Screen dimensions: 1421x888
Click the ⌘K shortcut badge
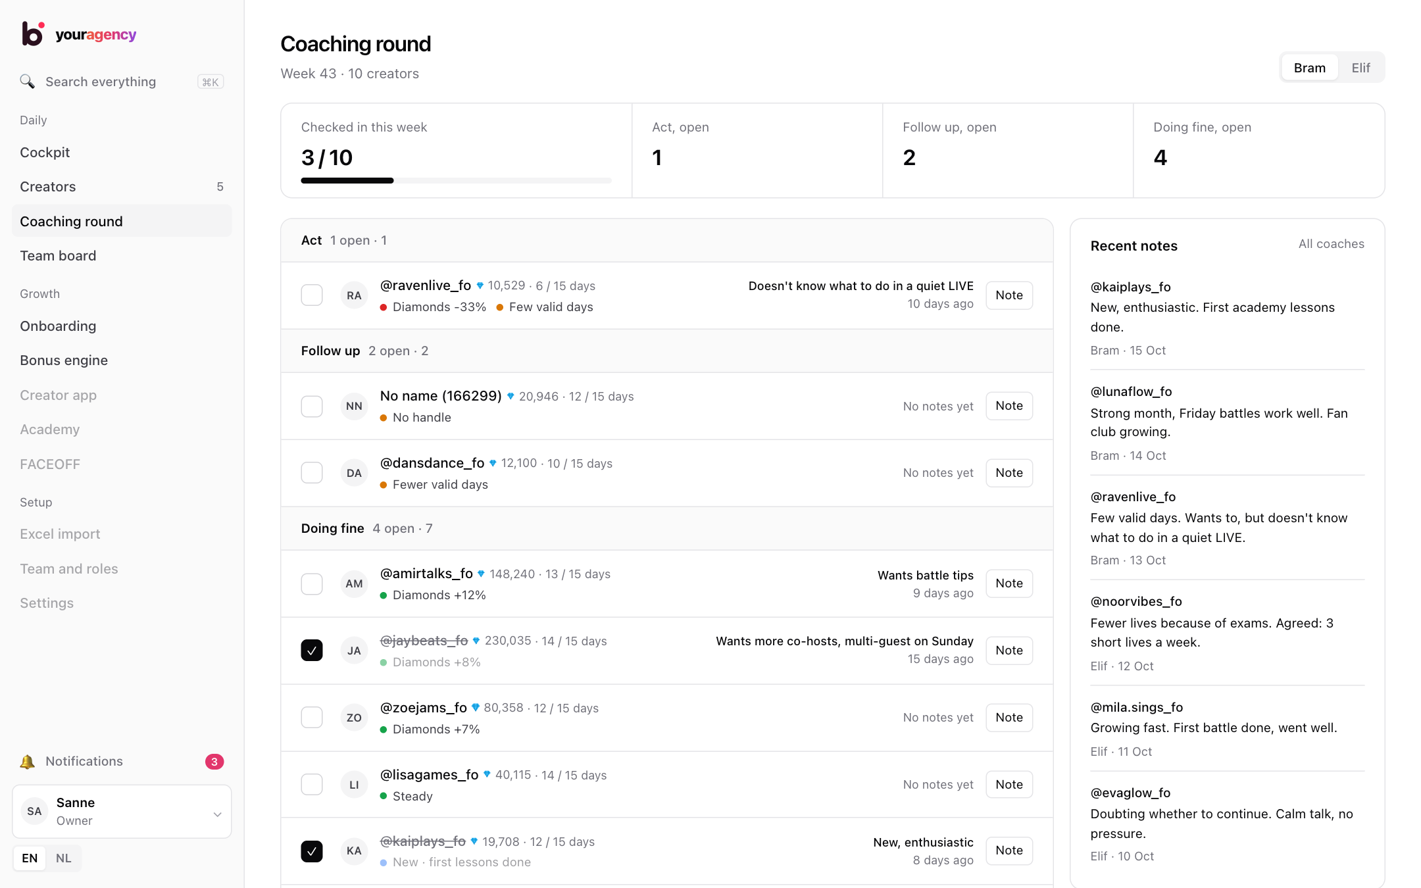coord(211,82)
